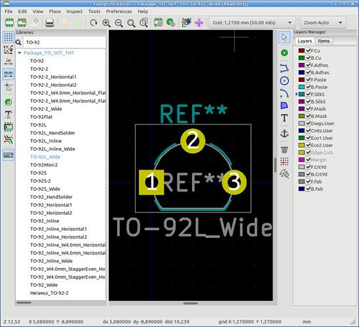This screenshot has width=359, height=327.
Task: Click the Zoom in magnifier icon
Action: [107, 23]
